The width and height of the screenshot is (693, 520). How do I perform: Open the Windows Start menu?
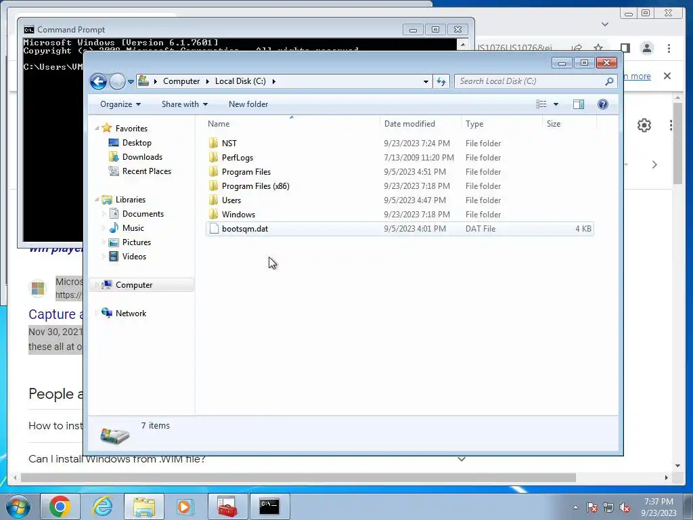tap(18, 506)
